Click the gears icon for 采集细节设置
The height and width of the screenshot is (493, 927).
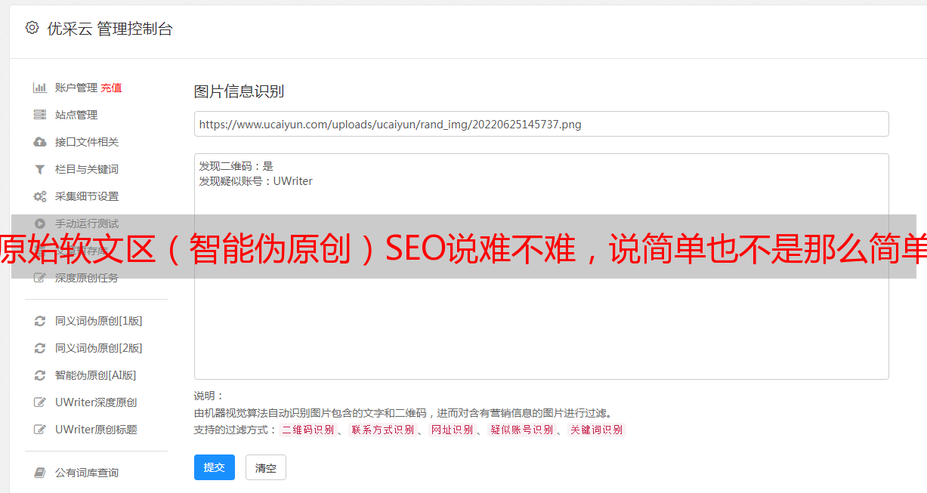pyautogui.click(x=40, y=196)
